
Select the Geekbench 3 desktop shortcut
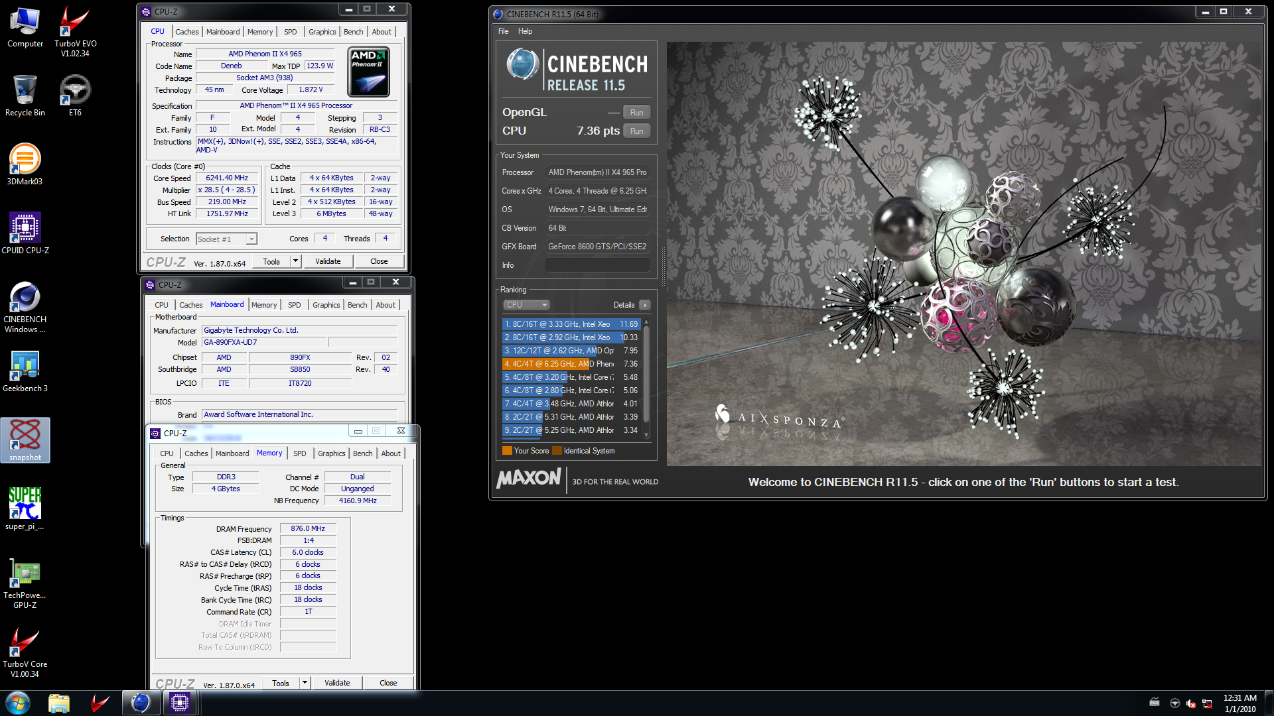tap(25, 371)
